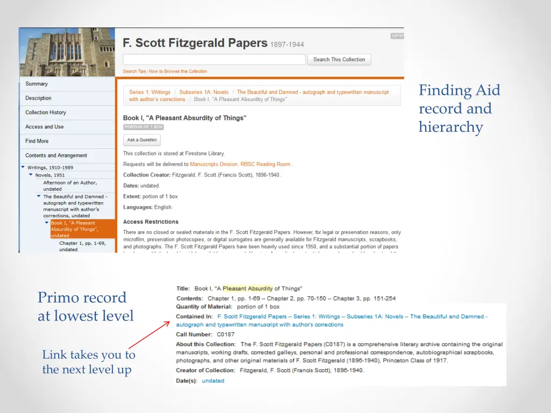Click the Access Restrictions heading
Screen dimensions: 551x413
tap(151, 222)
